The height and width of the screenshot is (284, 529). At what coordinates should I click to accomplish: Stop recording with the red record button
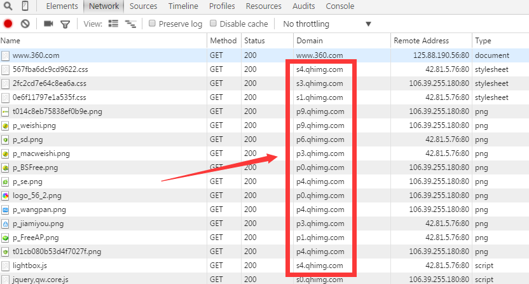tap(8, 24)
